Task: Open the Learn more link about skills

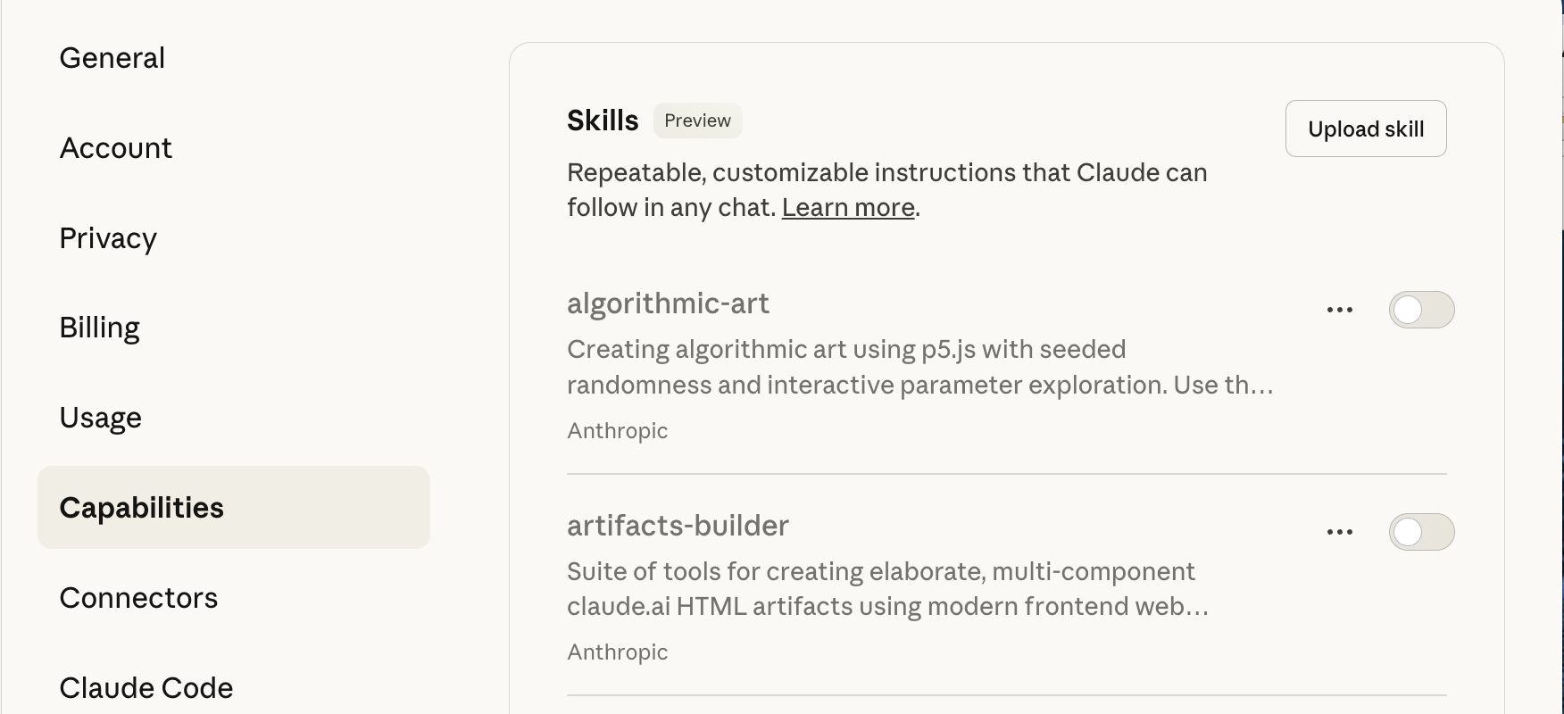Action: tap(848, 207)
